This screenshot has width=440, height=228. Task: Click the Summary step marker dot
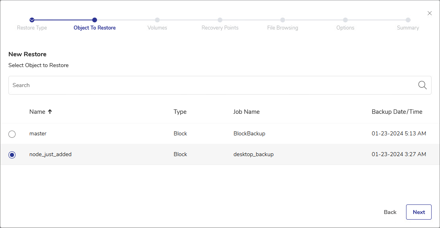[x=408, y=20]
